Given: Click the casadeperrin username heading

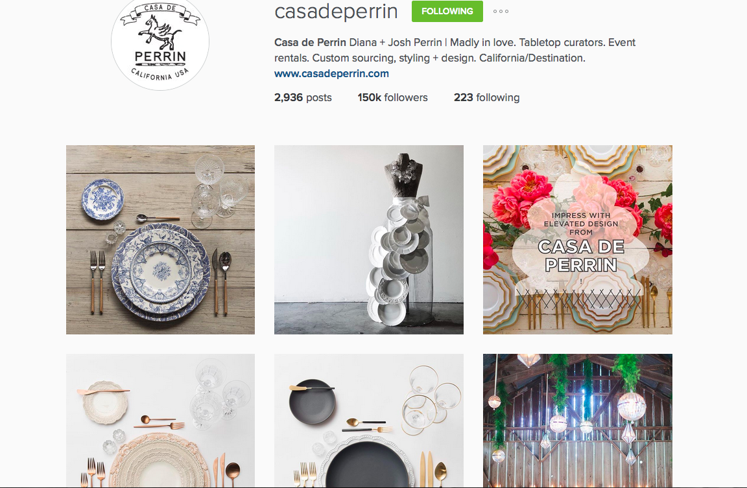Looking at the screenshot, I should (336, 12).
